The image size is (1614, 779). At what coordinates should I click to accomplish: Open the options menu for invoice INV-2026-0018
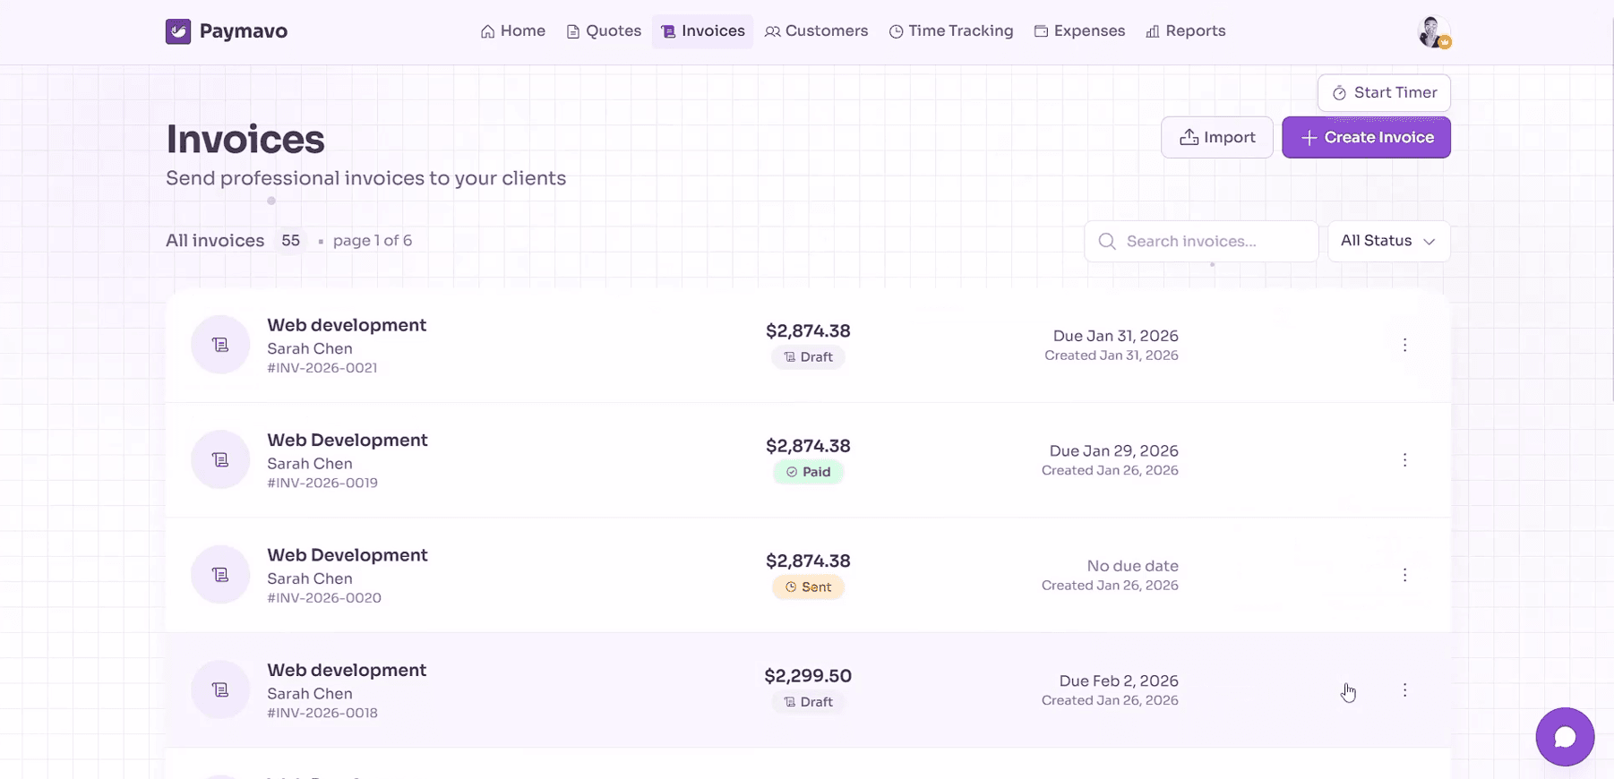pos(1404,690)
